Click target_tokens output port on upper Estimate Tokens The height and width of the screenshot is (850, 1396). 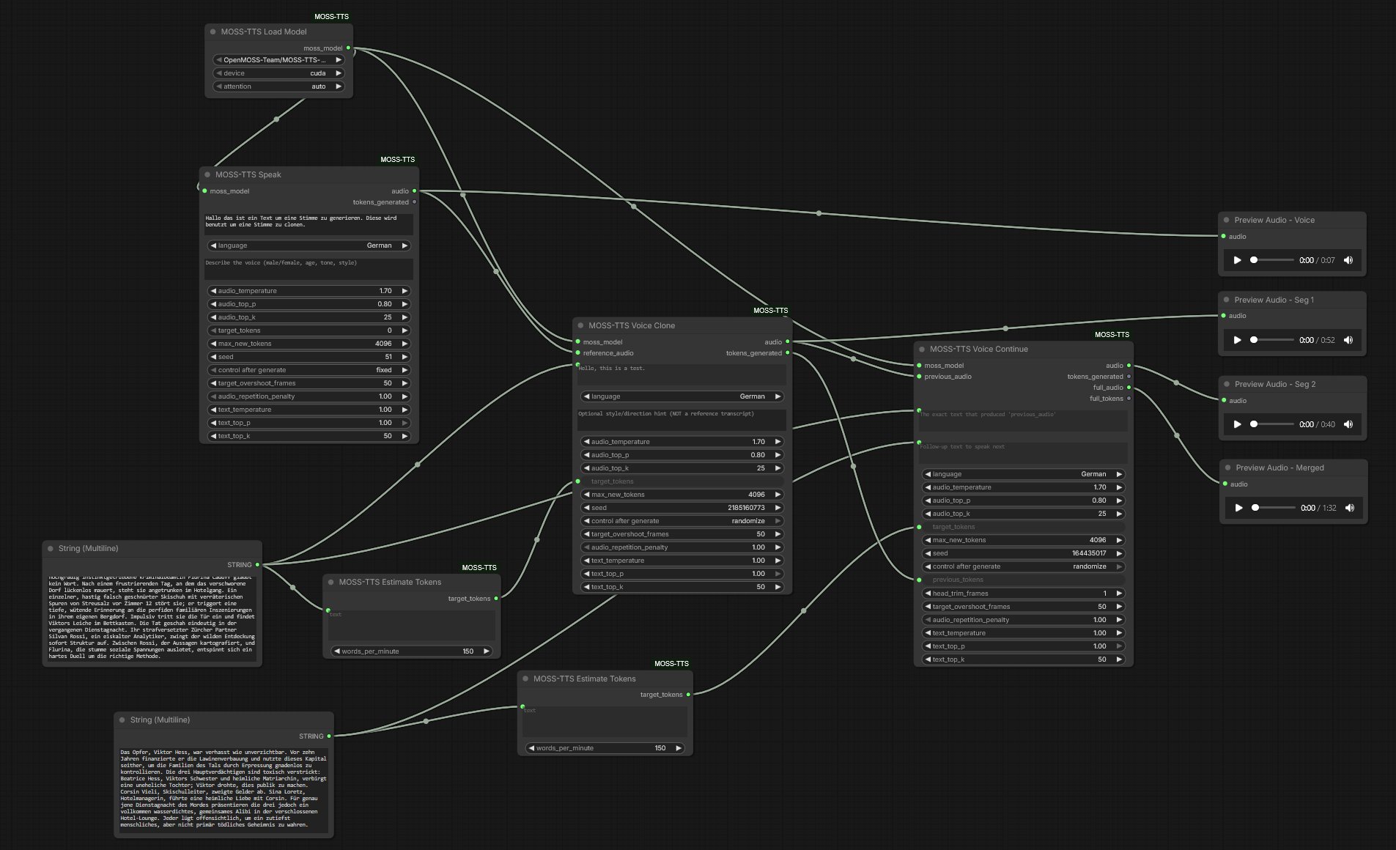(x=496, y=599)
